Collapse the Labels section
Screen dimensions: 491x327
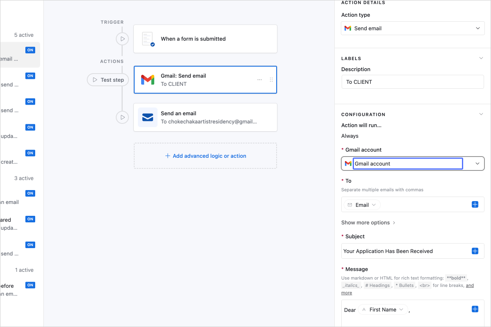481,58
